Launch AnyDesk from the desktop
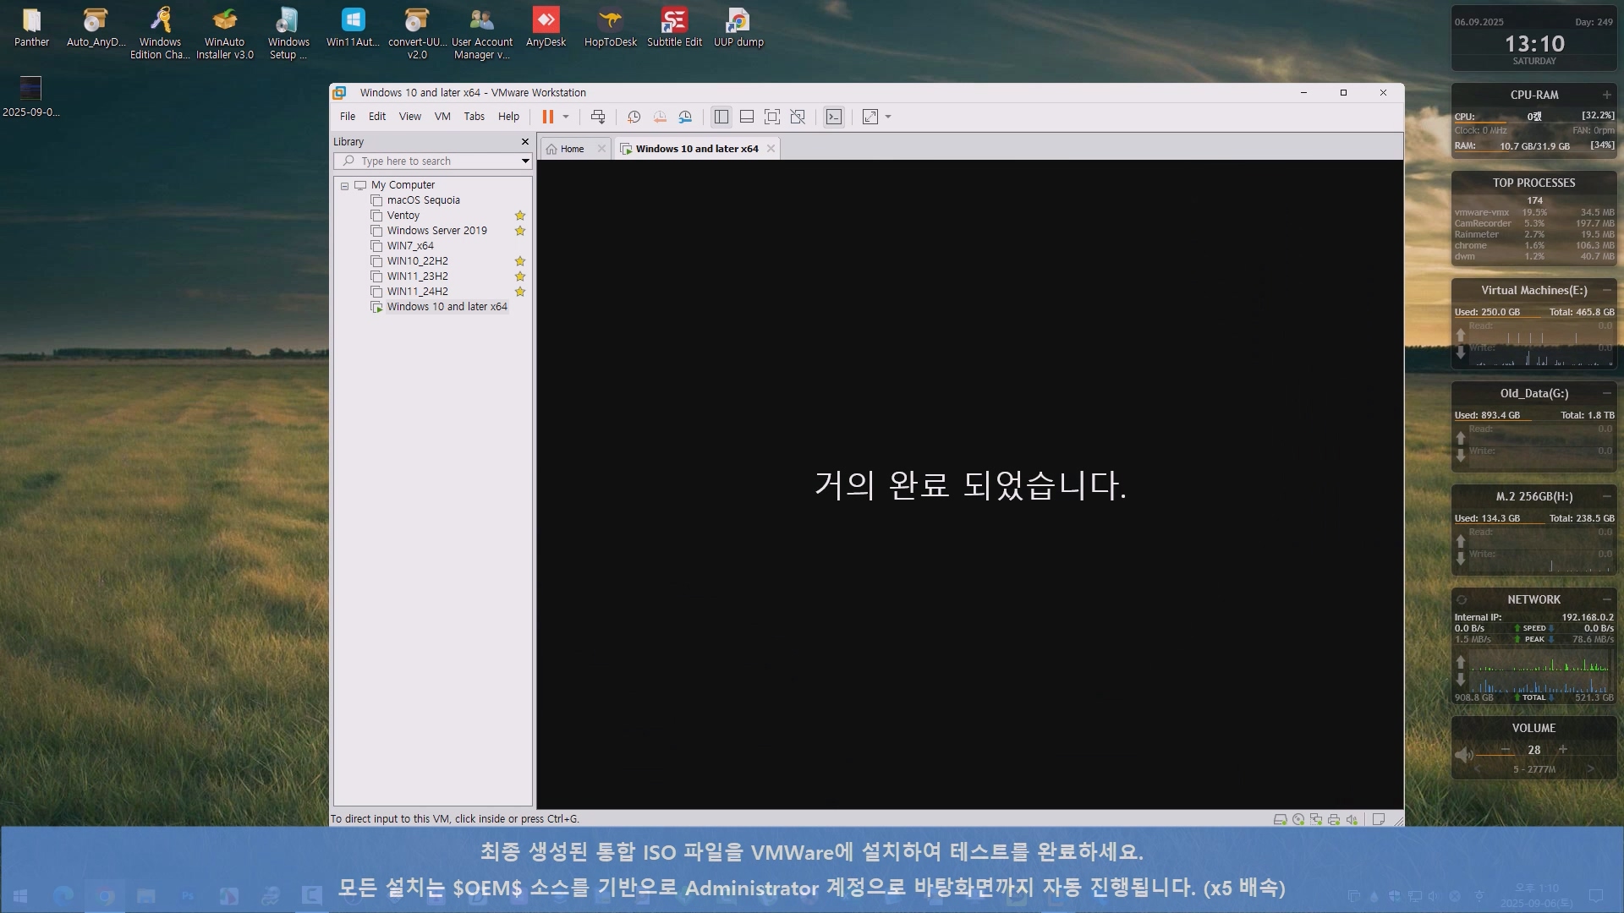This screenshot has width=1624, height=913. coord(546,27)
